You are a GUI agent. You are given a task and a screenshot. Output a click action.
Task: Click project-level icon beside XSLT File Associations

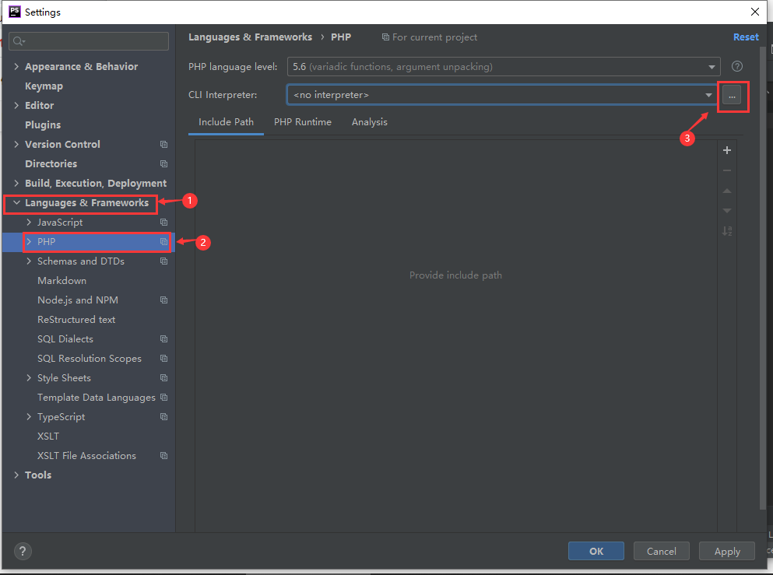163,456
